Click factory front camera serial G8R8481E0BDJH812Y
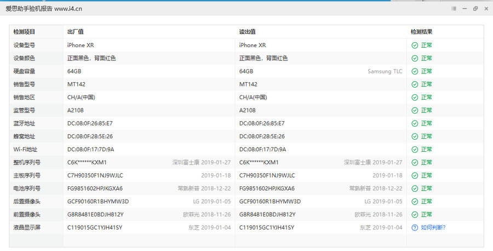The width and height of the screenshot is (493, 251). pyautogui.click(x=95, y=214)
